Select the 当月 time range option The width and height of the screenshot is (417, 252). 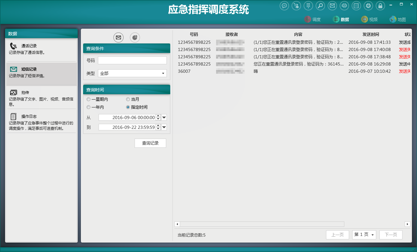[128, 99]
